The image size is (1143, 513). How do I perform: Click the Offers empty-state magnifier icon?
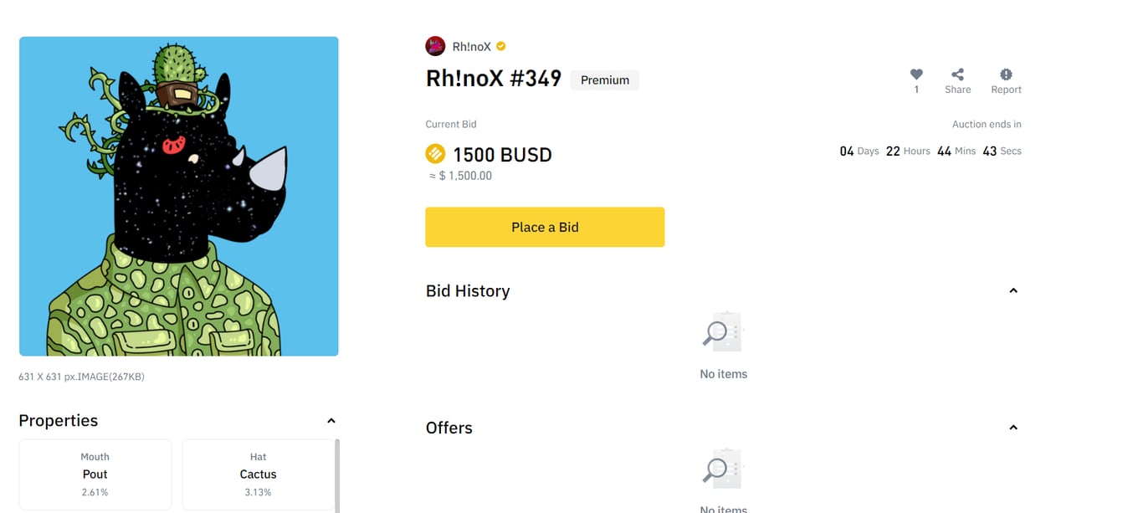[x=721, y=469]
